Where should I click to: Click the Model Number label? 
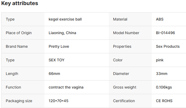(x=126, y=33)
